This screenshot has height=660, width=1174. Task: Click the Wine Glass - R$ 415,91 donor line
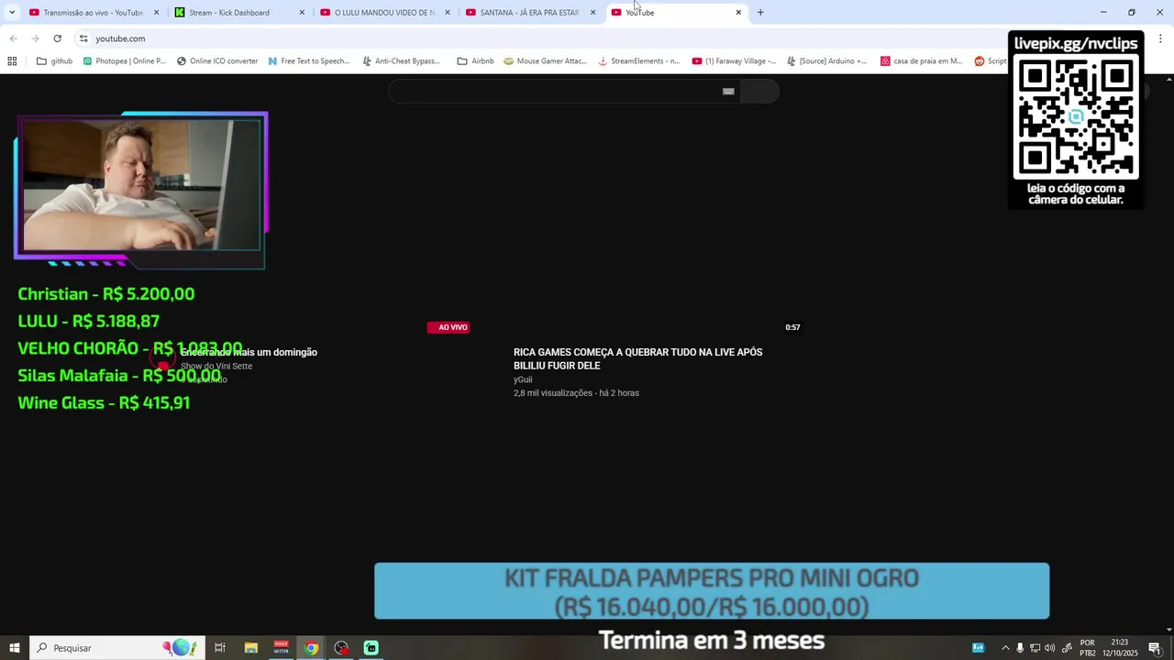click(104, 402)
